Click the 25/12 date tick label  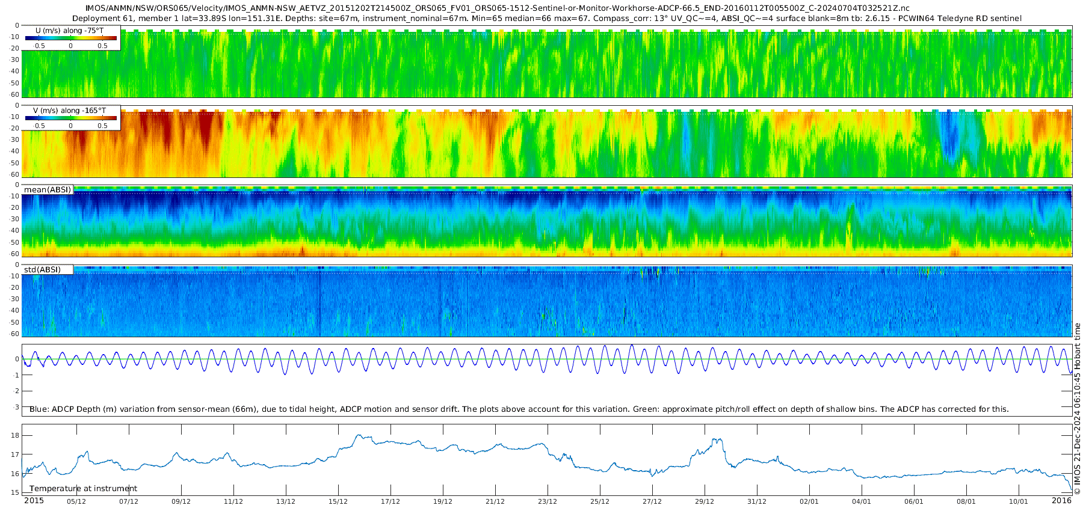pyautogui.click(x=600, y=501)
